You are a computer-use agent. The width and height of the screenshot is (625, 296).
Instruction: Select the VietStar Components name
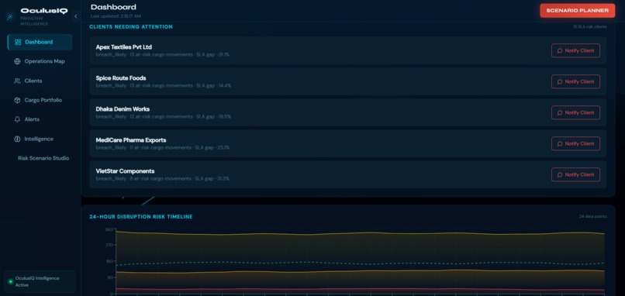click(125, 171)
